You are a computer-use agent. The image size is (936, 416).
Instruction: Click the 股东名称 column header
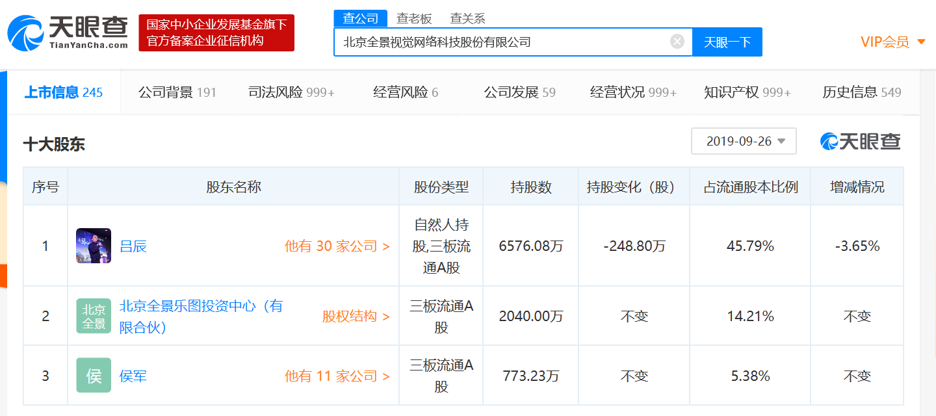click(233, 187)
